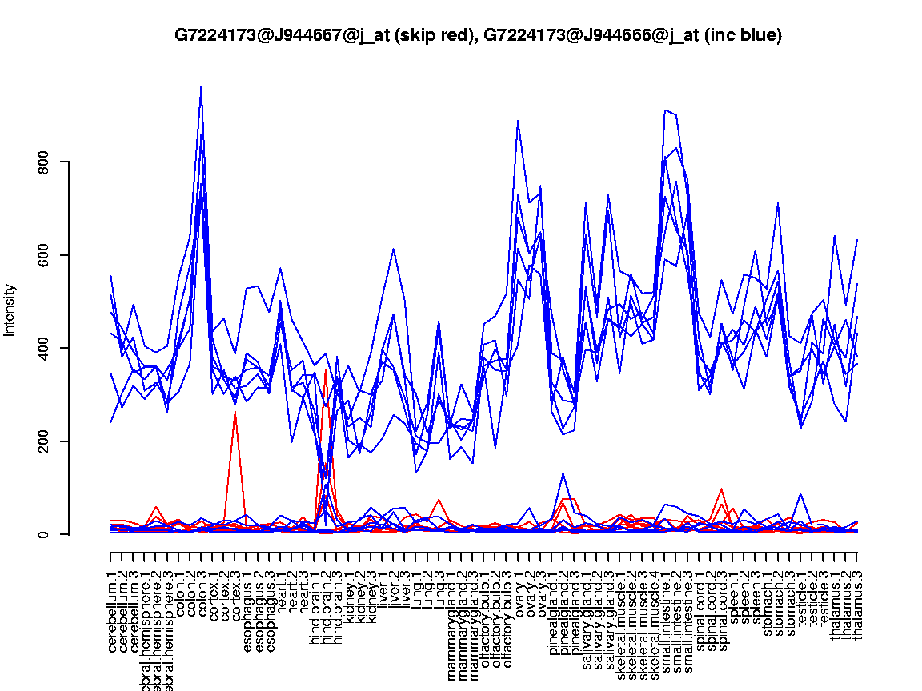Click the highest blue peak at small.intestine.1
This screenshot has width=922, height=691.
pos(666,110)
